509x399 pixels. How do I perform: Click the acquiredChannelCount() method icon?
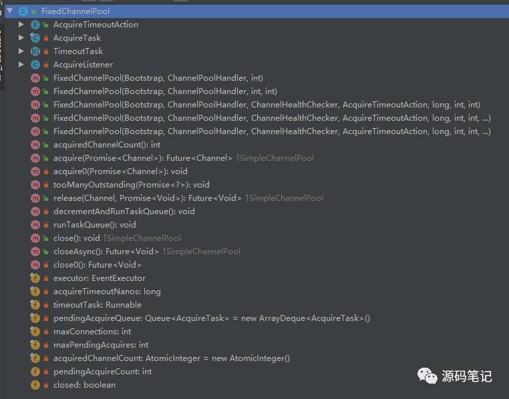[x=35, y=145]
